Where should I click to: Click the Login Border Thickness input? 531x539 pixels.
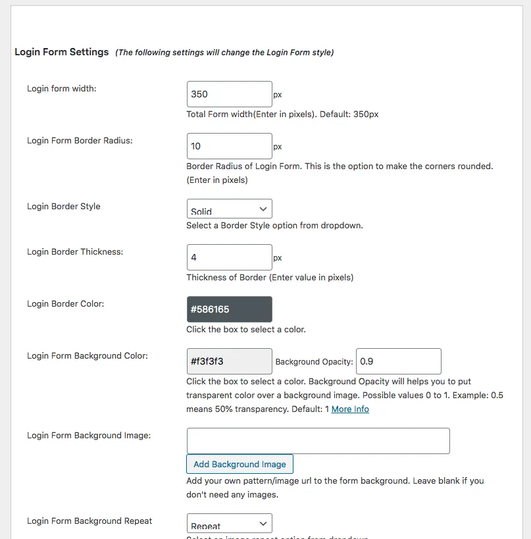point(229,257)
